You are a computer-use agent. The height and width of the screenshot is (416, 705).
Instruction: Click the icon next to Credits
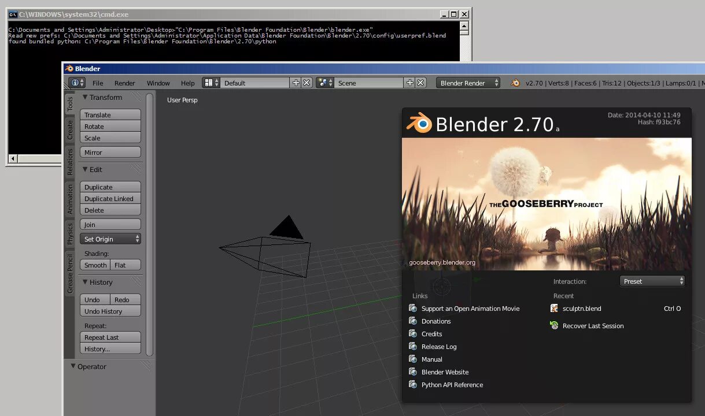pyautogui.click(x=413, y=333)
